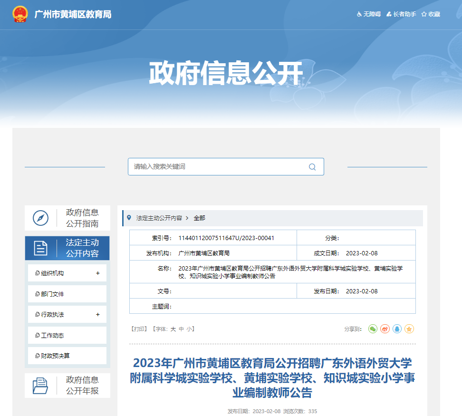Click the 行政执法 page icon

coord(38,315)
